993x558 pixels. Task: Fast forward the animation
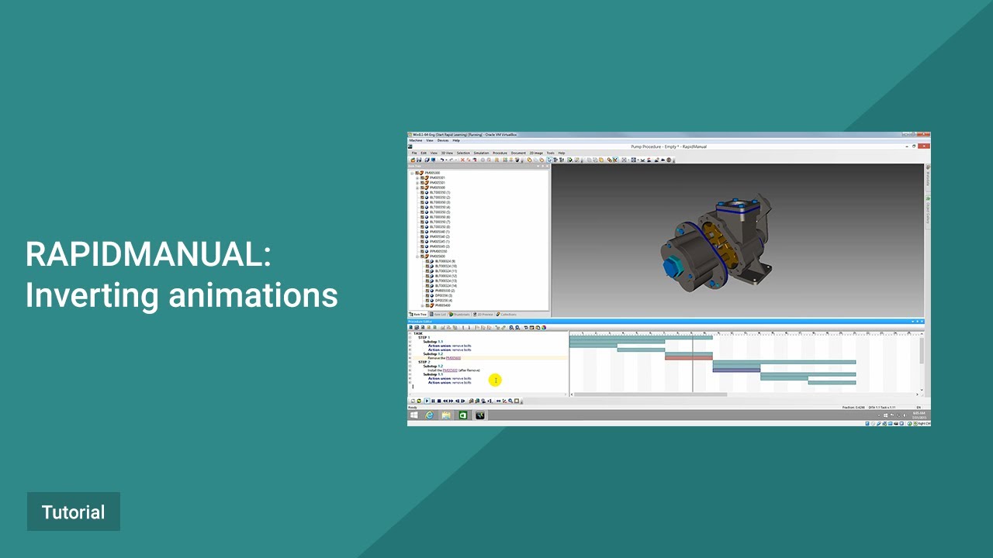pos(451,401)
